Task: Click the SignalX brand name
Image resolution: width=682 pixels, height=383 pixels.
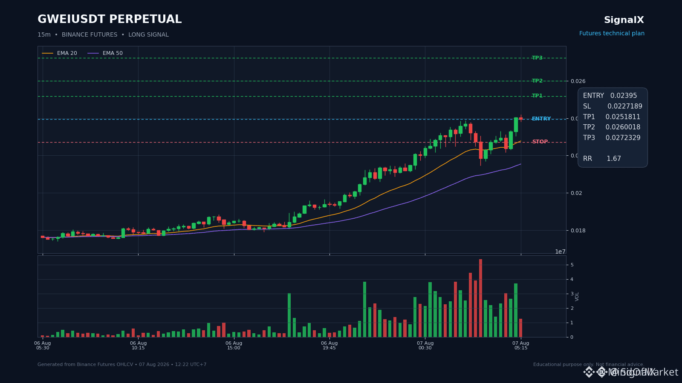Action: [x=624, y=20]
